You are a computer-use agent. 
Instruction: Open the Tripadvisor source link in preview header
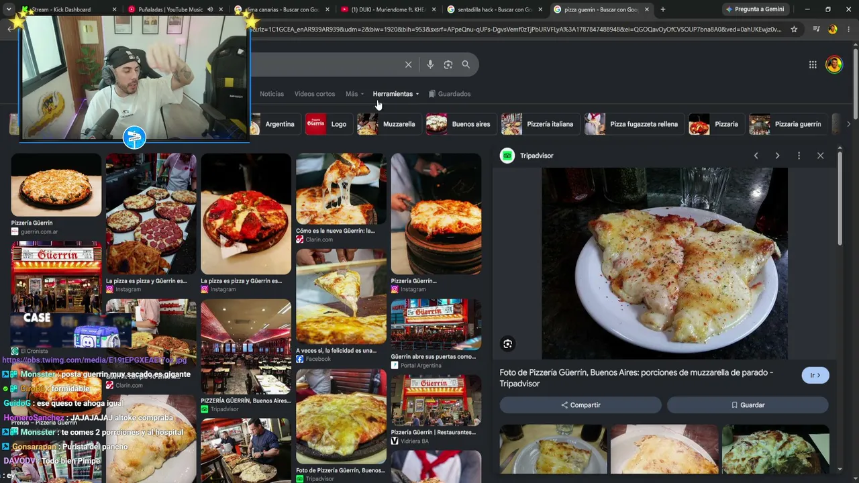537,156
